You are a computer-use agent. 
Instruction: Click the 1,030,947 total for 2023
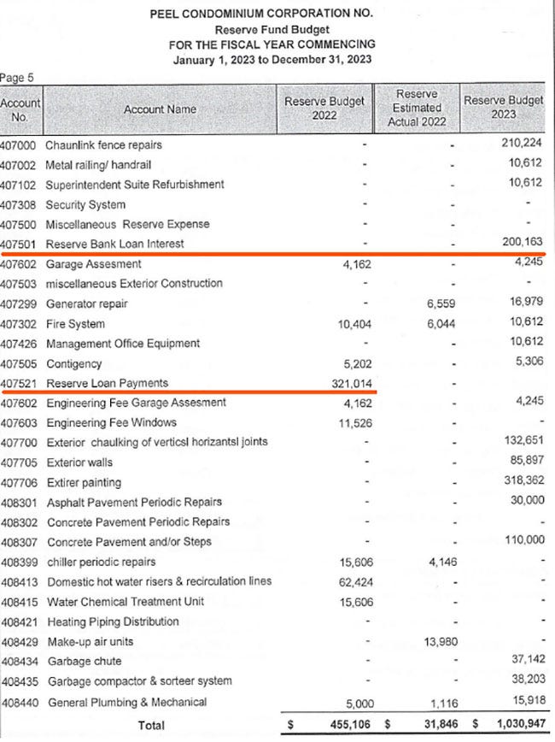[x=521, y=723]
